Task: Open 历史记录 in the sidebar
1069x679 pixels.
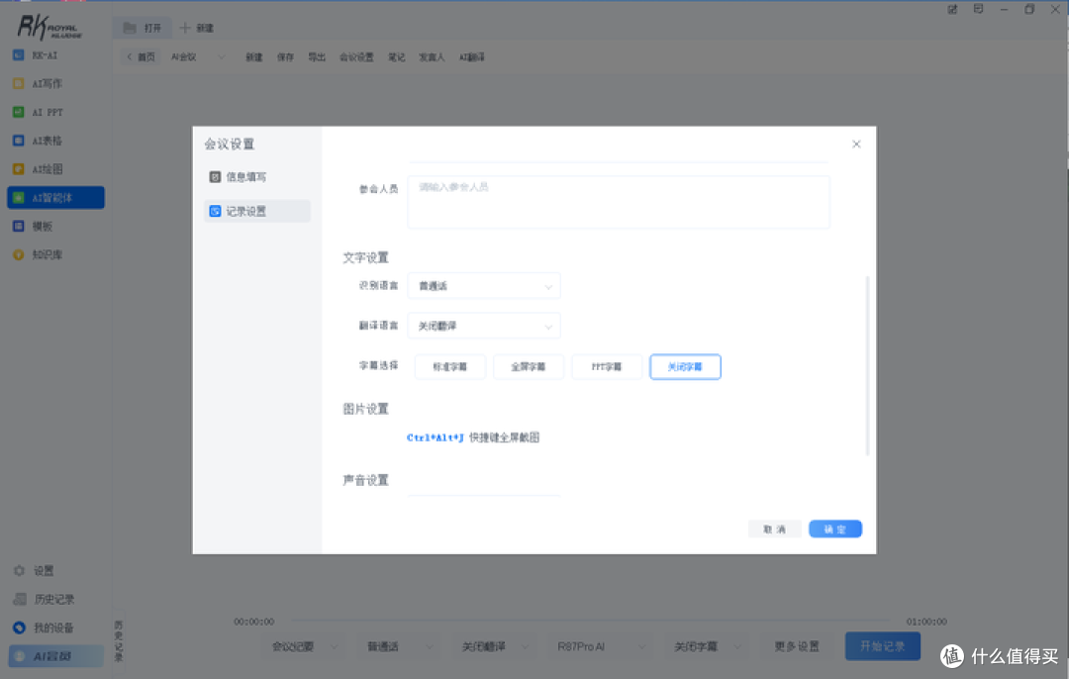Action: (45, 599)
